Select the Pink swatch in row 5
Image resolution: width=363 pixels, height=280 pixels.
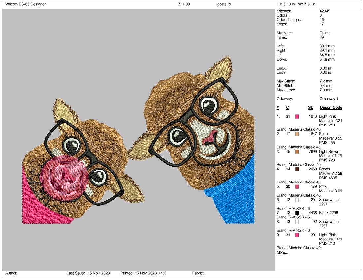click(x=297, y=187)
